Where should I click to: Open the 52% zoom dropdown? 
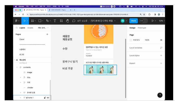click(162, 21)
